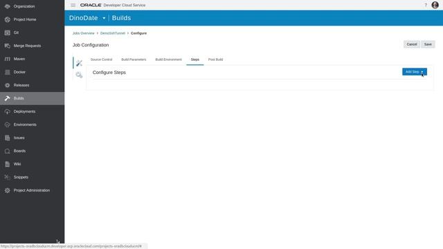Select the Steps tab
The image size is (443, 249).
click(195, 59)
